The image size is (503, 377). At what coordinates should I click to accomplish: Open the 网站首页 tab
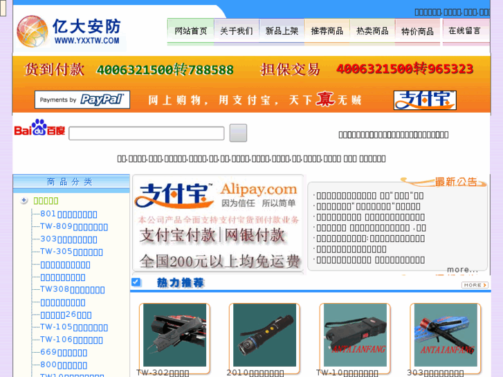(190, 31)
